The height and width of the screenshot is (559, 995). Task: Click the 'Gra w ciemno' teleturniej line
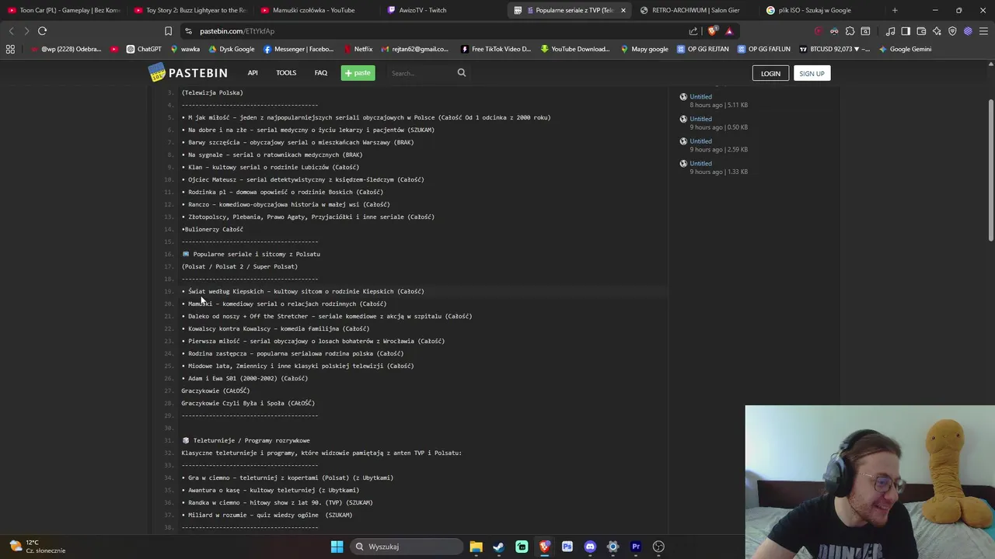pos(288,477)
